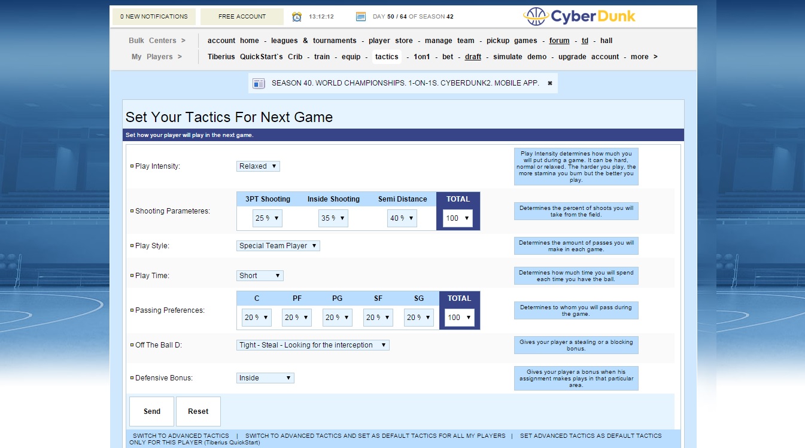Select the tactics tab
This screenshot has height=448, width=805.
coord(387,57)
